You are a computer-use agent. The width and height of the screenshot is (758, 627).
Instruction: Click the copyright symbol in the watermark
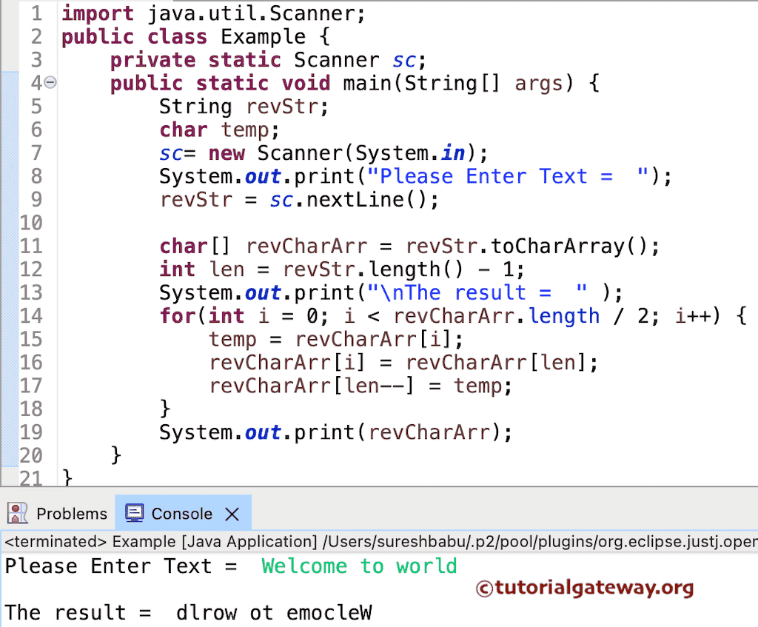pos(485,589)
